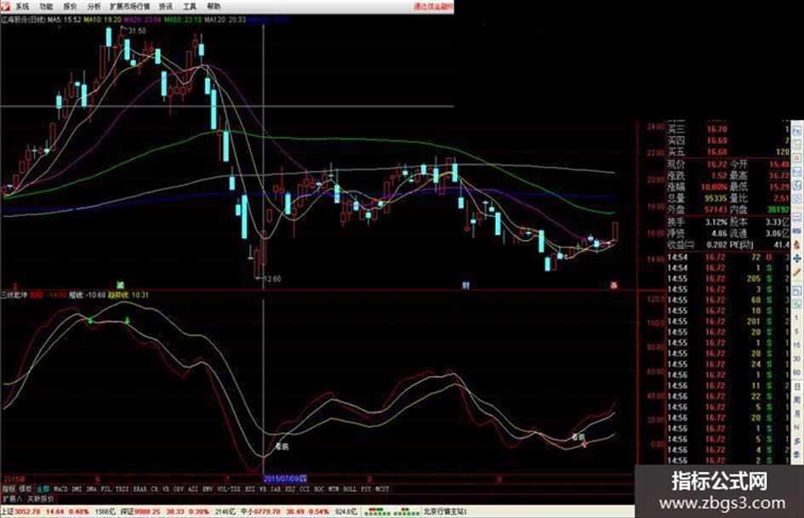Open the 关联报价 tab
This screenshot has width=804, height=518.
(x=40, y=498)
